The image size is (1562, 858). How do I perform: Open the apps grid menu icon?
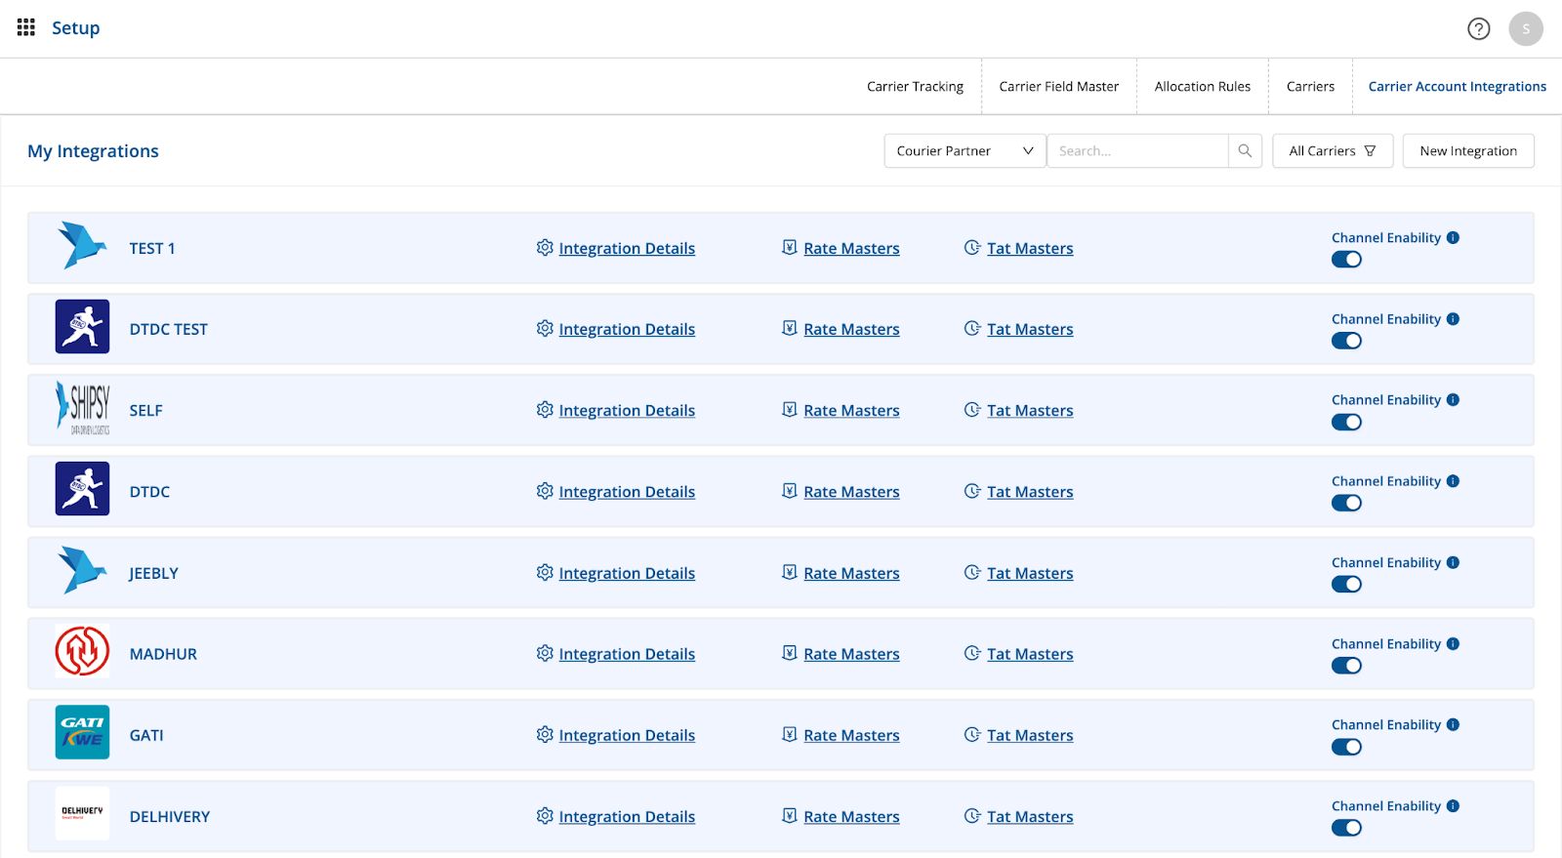26,27
